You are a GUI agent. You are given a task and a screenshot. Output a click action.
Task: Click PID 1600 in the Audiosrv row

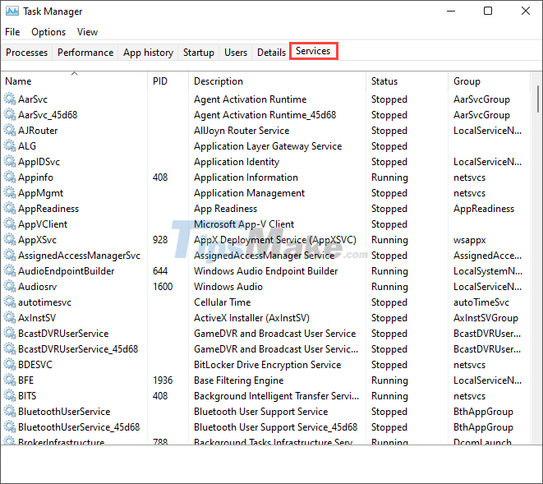pos(163,286)
